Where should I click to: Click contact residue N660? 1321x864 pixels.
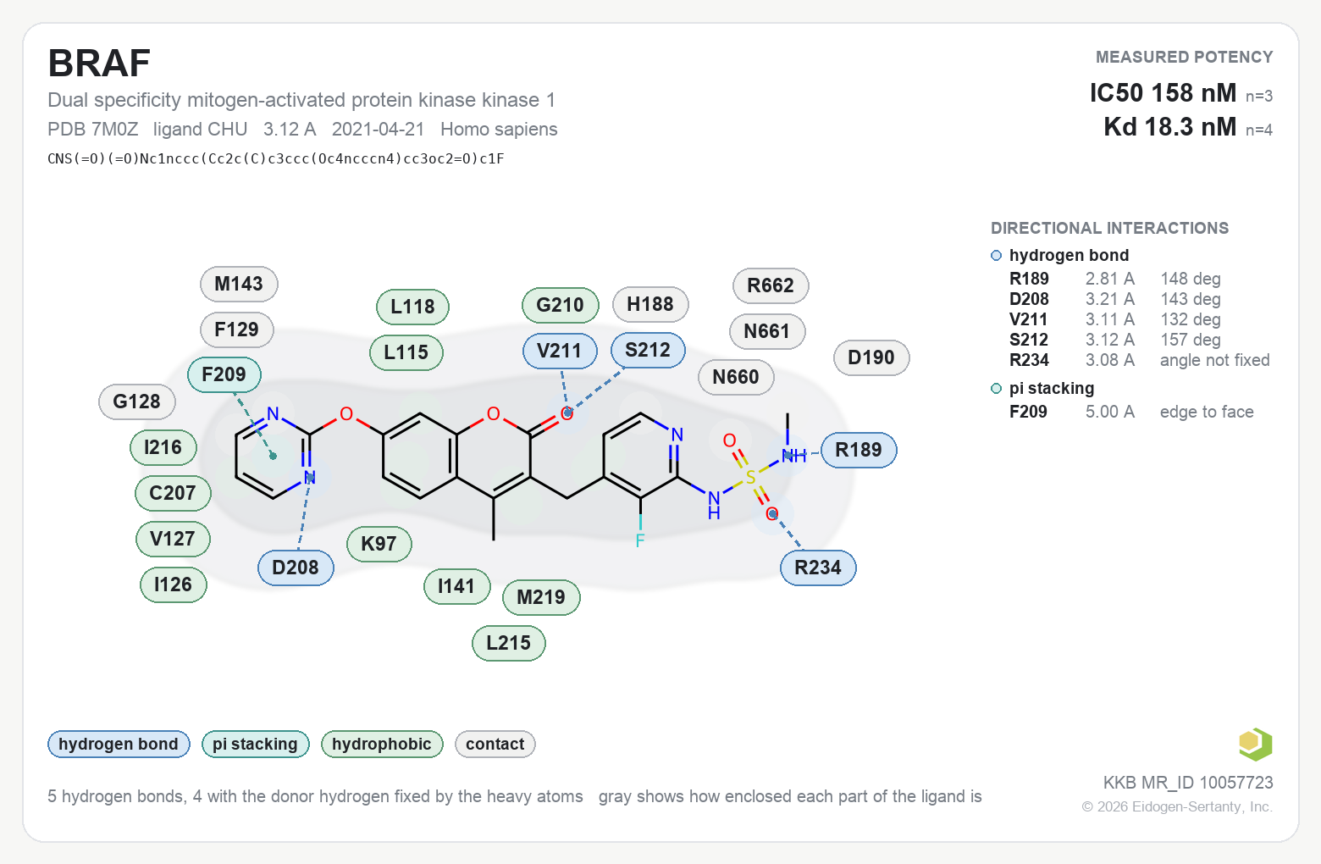(x=736, y=377)
